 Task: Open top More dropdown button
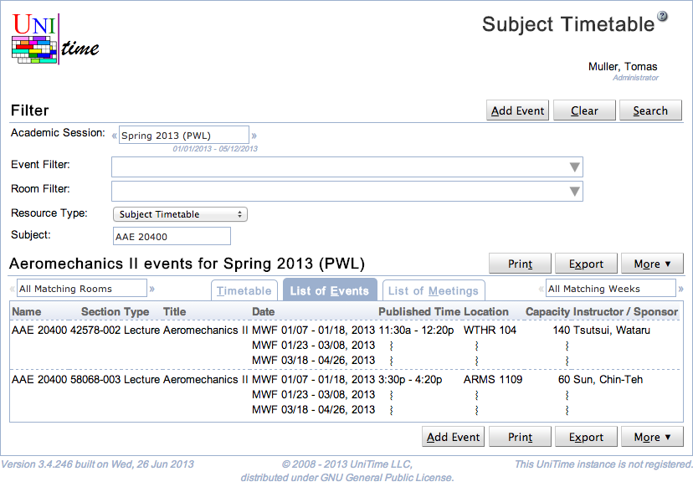[652, 264]
